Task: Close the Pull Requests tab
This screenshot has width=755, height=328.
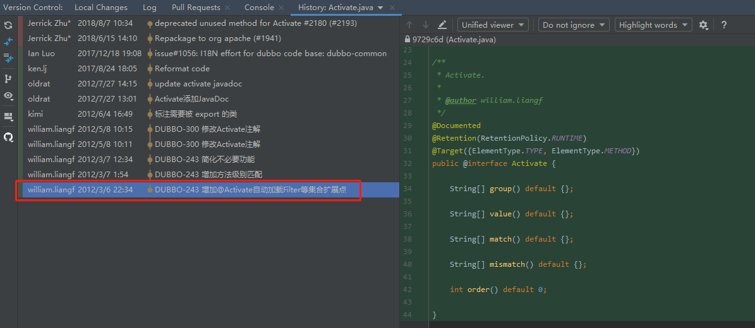Action: 227,8
